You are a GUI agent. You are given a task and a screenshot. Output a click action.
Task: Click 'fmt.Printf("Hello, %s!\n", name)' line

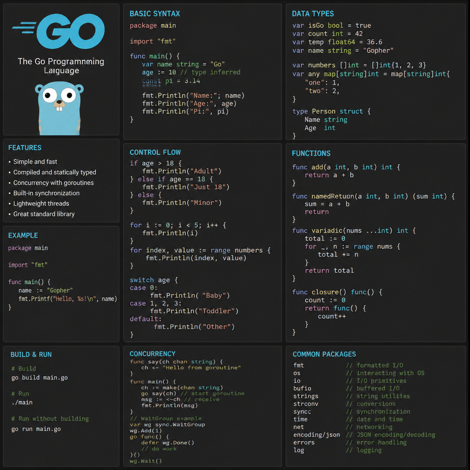68,299
